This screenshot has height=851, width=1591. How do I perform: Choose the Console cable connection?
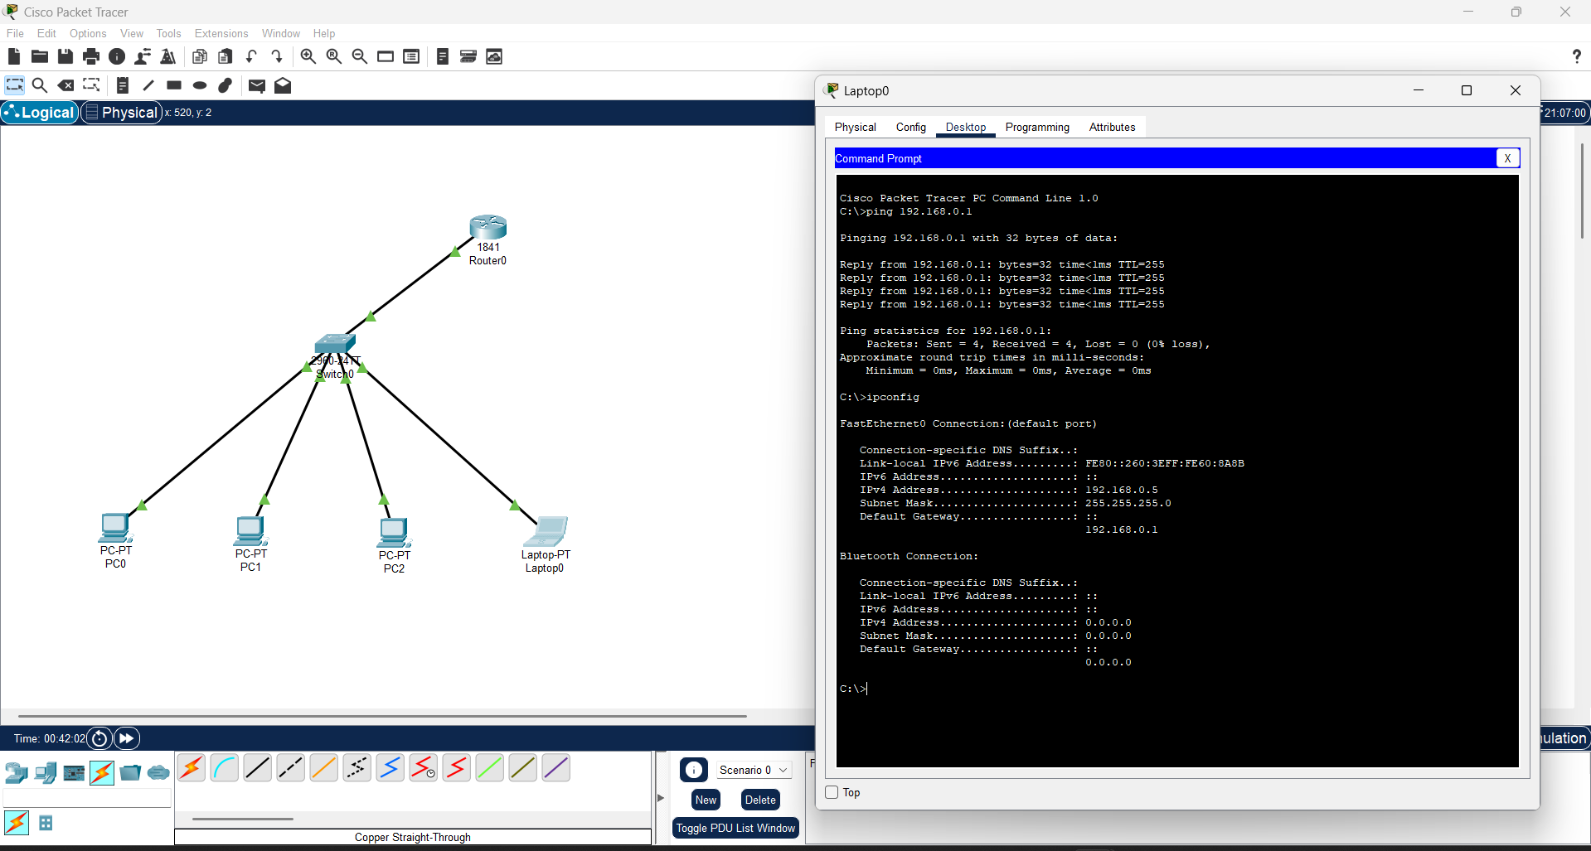(225, 768)
